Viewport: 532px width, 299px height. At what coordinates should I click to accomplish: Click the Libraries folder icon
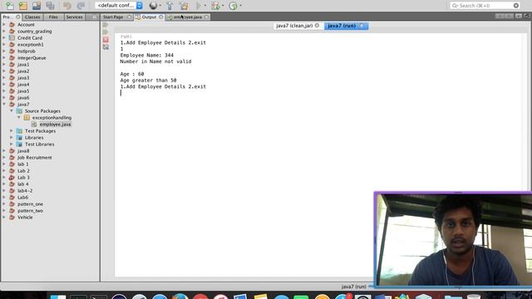(x=19, y=138)
